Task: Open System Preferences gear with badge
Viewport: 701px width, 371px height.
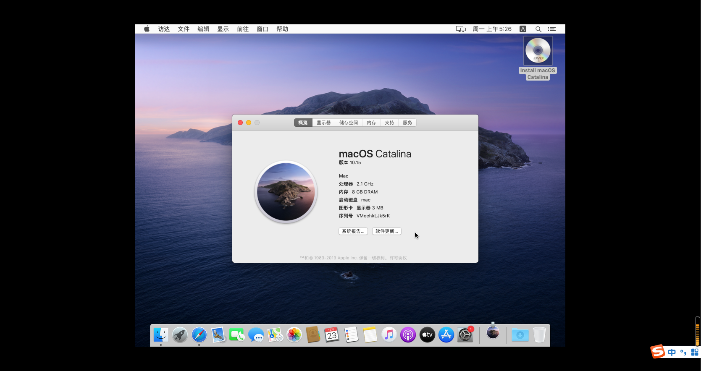Action: coord(465,335)
